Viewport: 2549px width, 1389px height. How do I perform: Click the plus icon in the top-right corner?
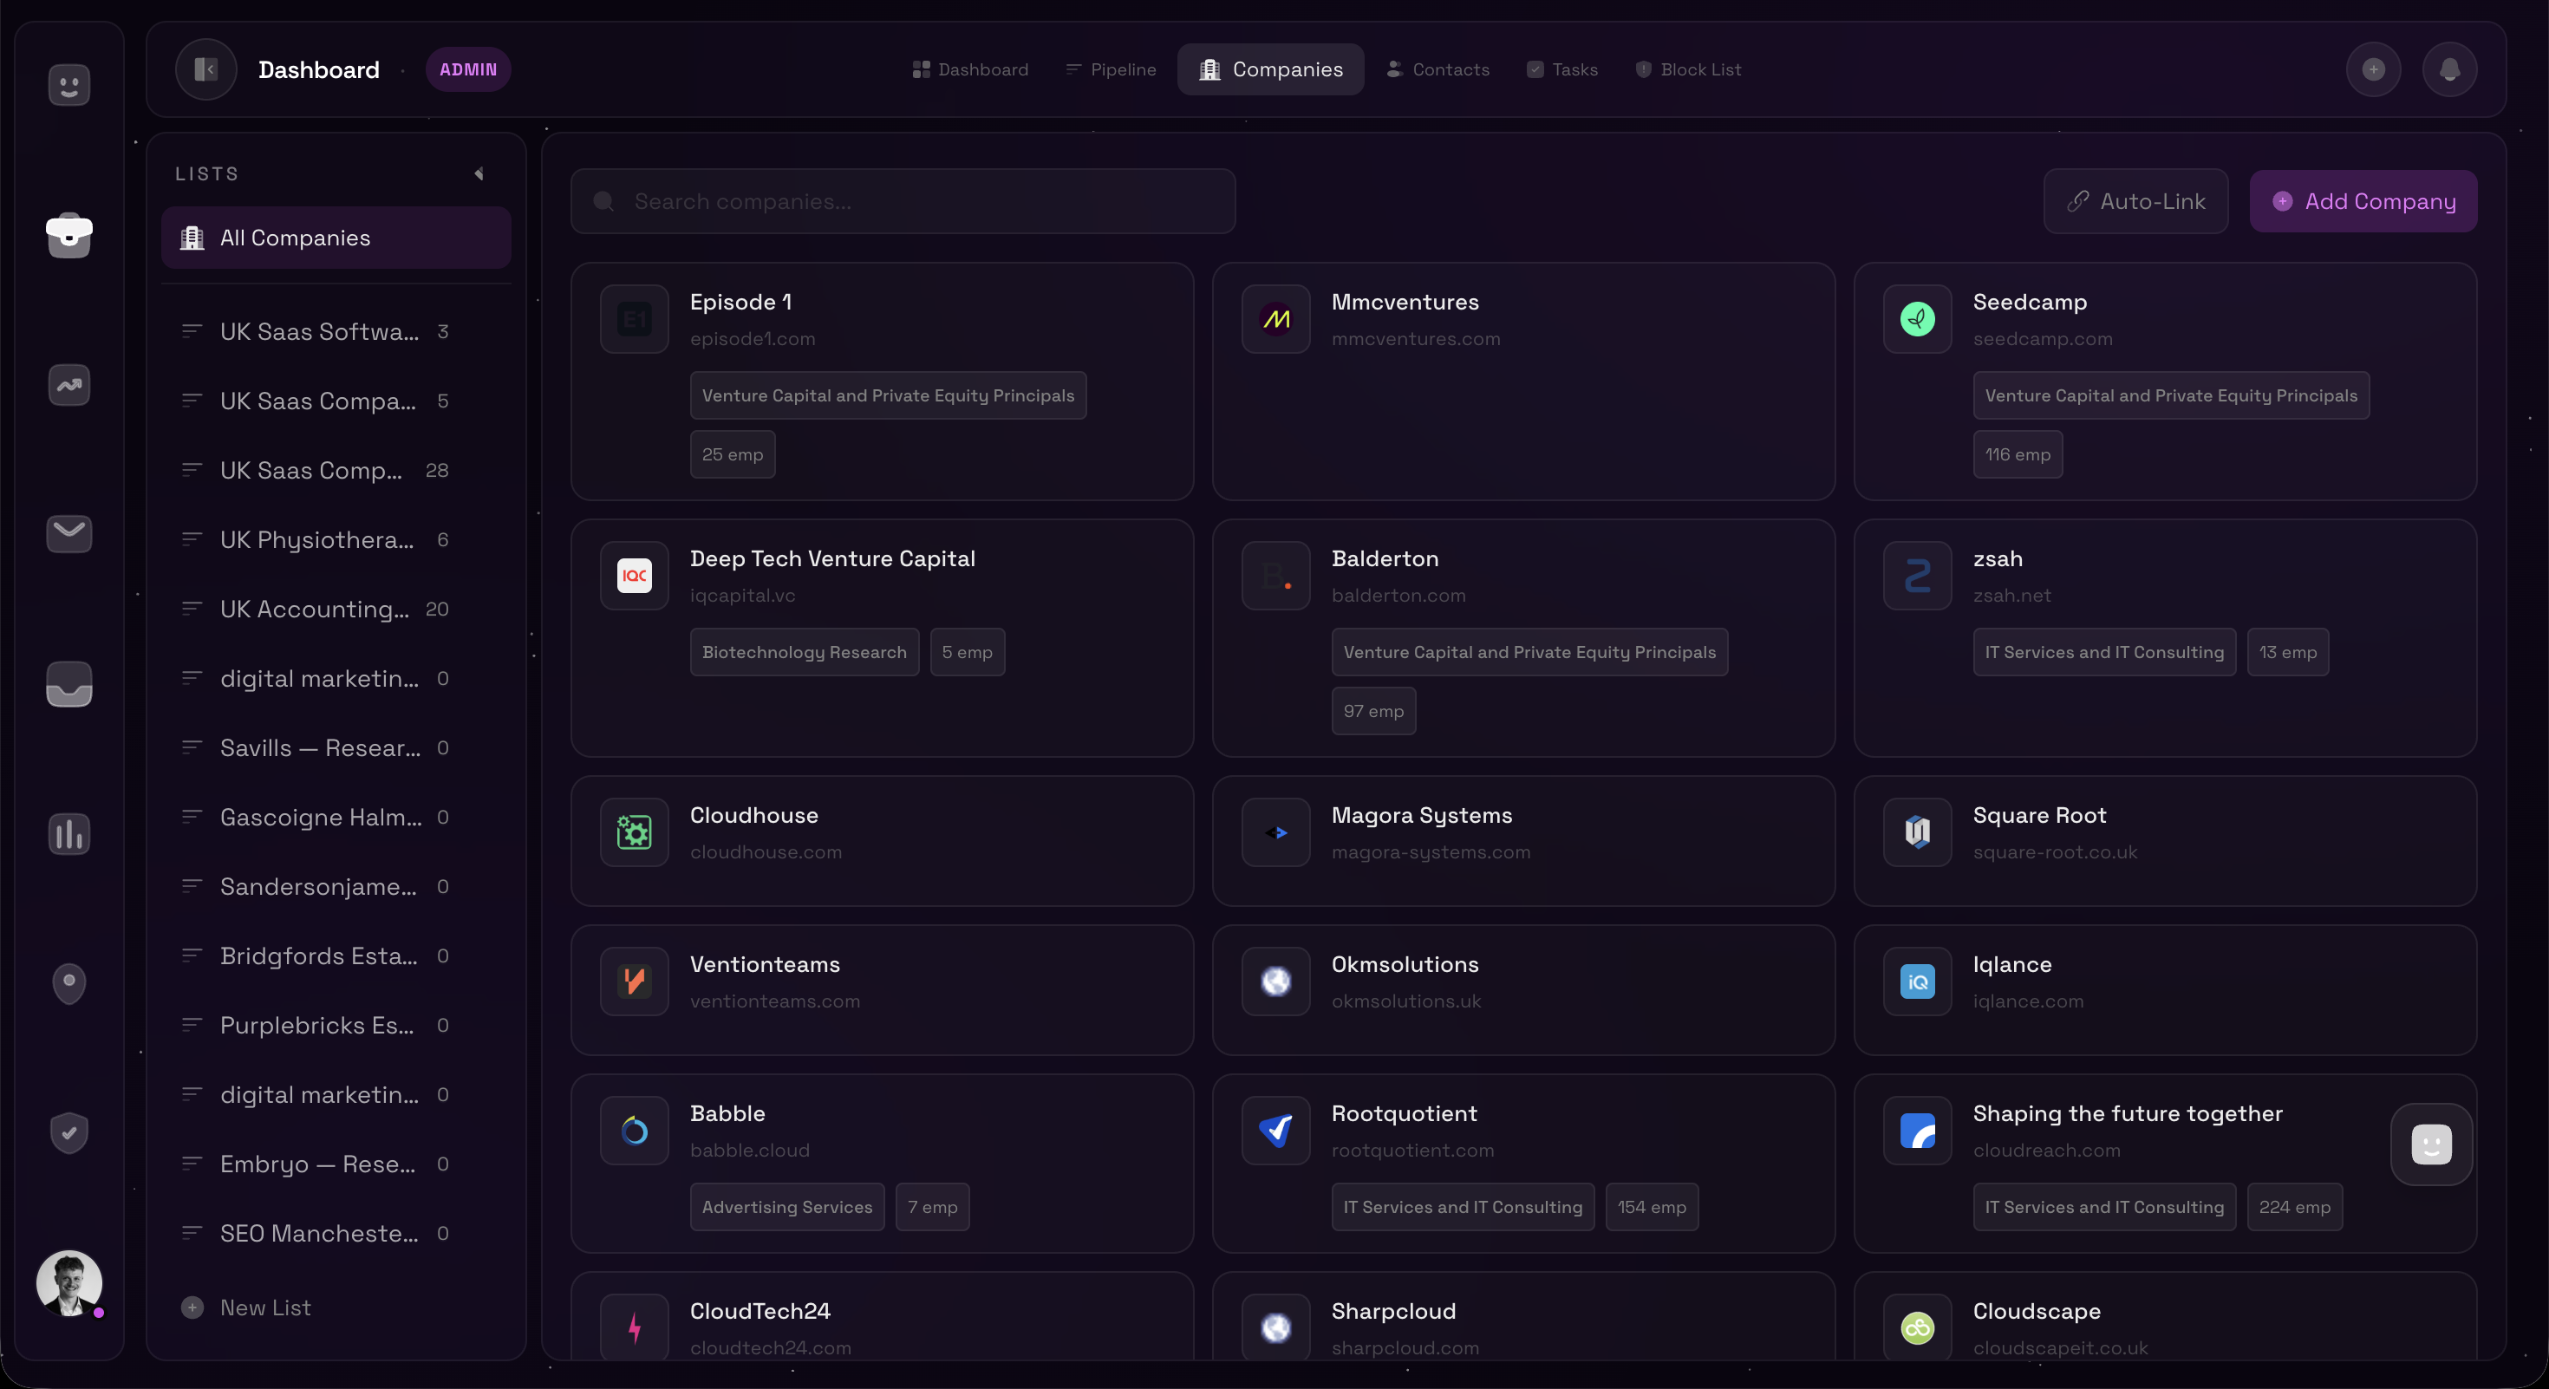click(2374, 69)
